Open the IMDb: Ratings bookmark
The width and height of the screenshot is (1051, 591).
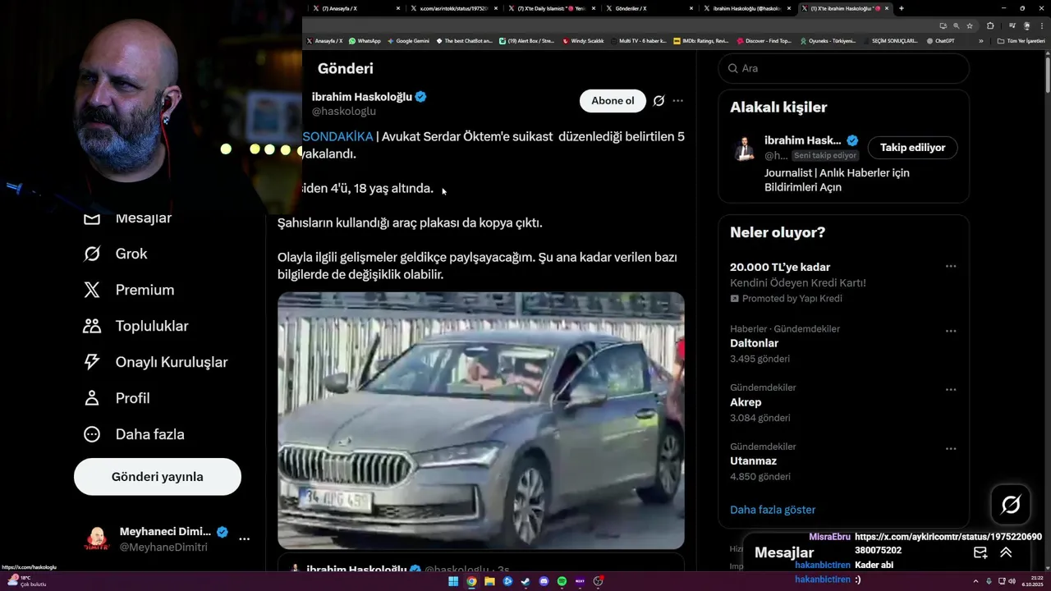(x=700, y=41)
